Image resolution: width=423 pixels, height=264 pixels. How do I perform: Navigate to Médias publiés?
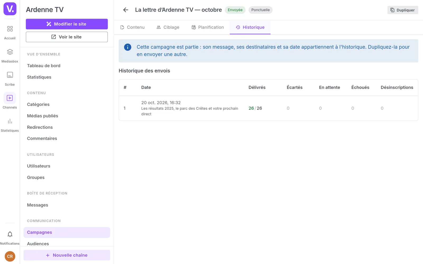click(43, 116)
